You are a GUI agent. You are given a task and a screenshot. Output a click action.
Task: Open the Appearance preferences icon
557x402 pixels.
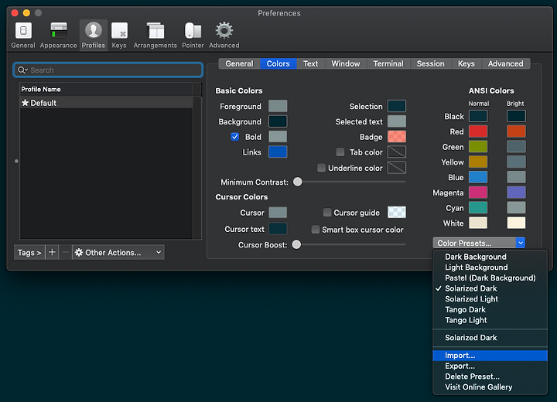[58, 35]
